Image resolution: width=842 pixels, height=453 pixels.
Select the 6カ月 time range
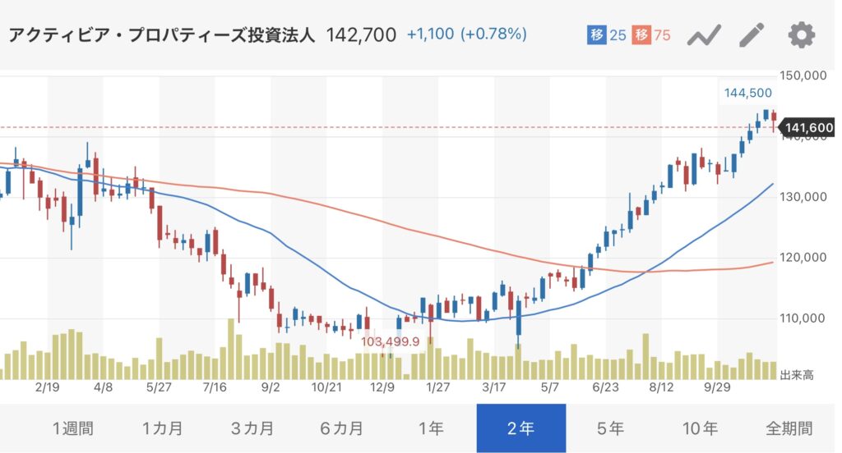pos(341,428)
